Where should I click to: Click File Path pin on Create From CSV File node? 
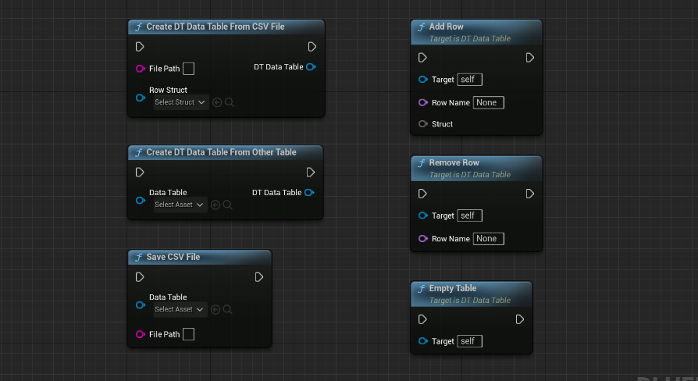[141, 69]
